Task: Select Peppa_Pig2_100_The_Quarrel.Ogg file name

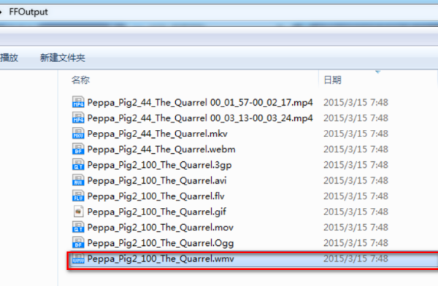Action: (161, 243)
